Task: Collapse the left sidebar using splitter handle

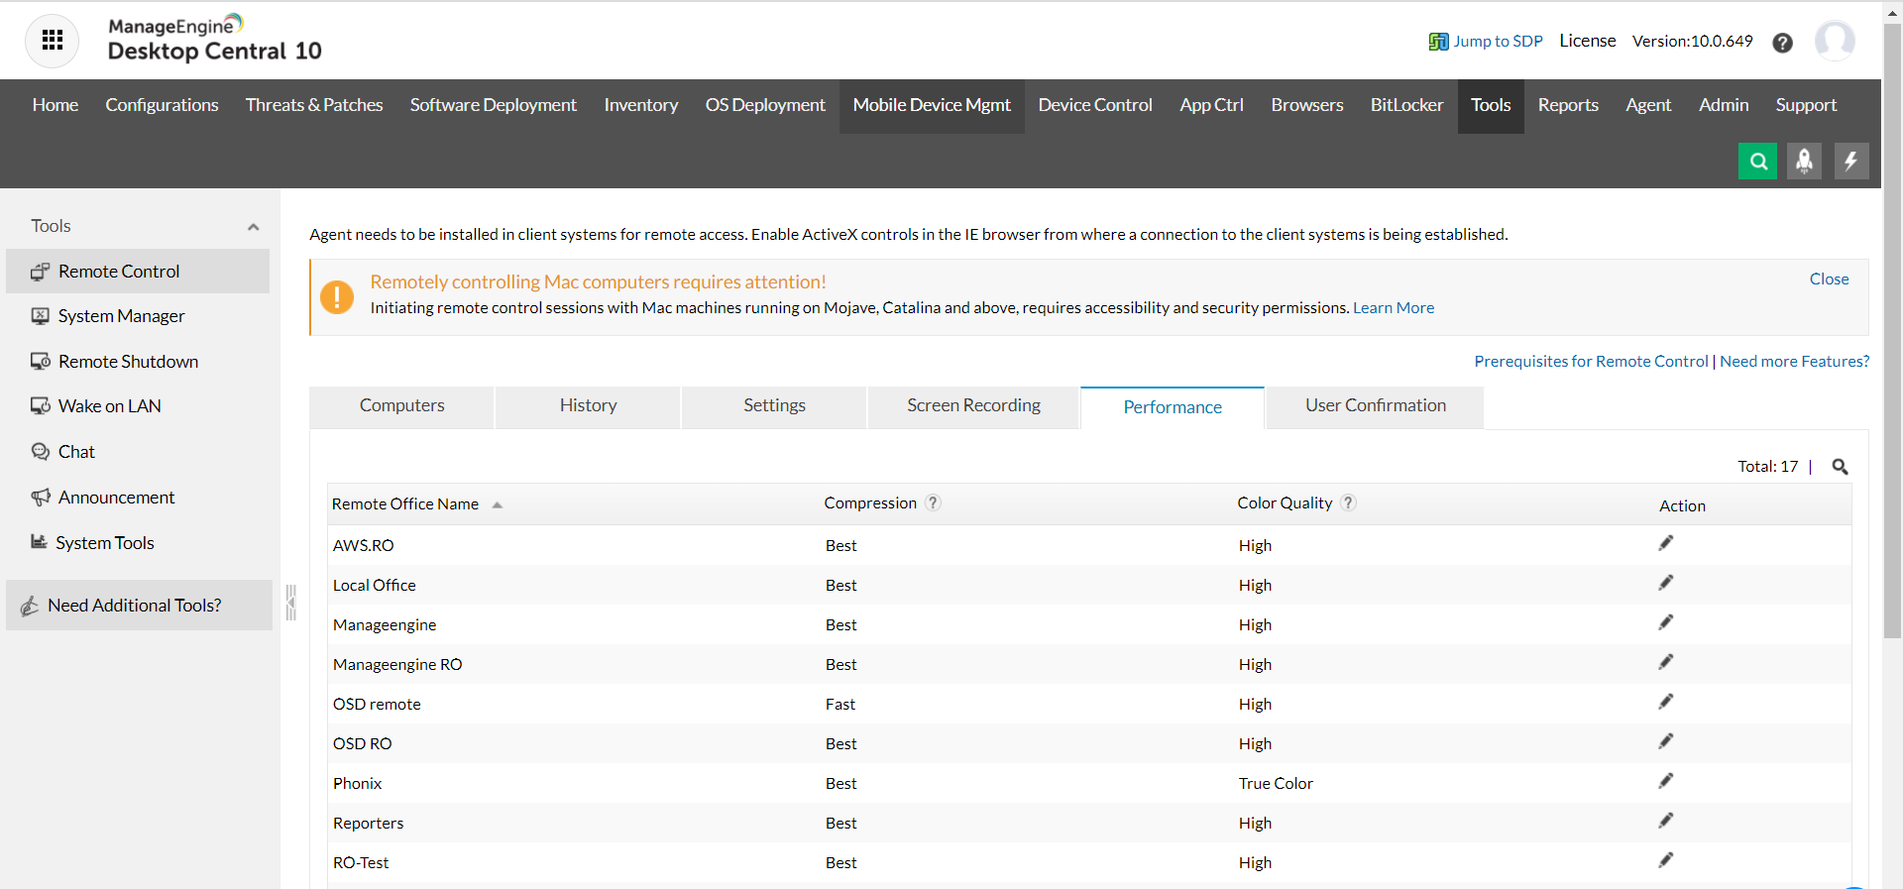Action: point(290,603)
